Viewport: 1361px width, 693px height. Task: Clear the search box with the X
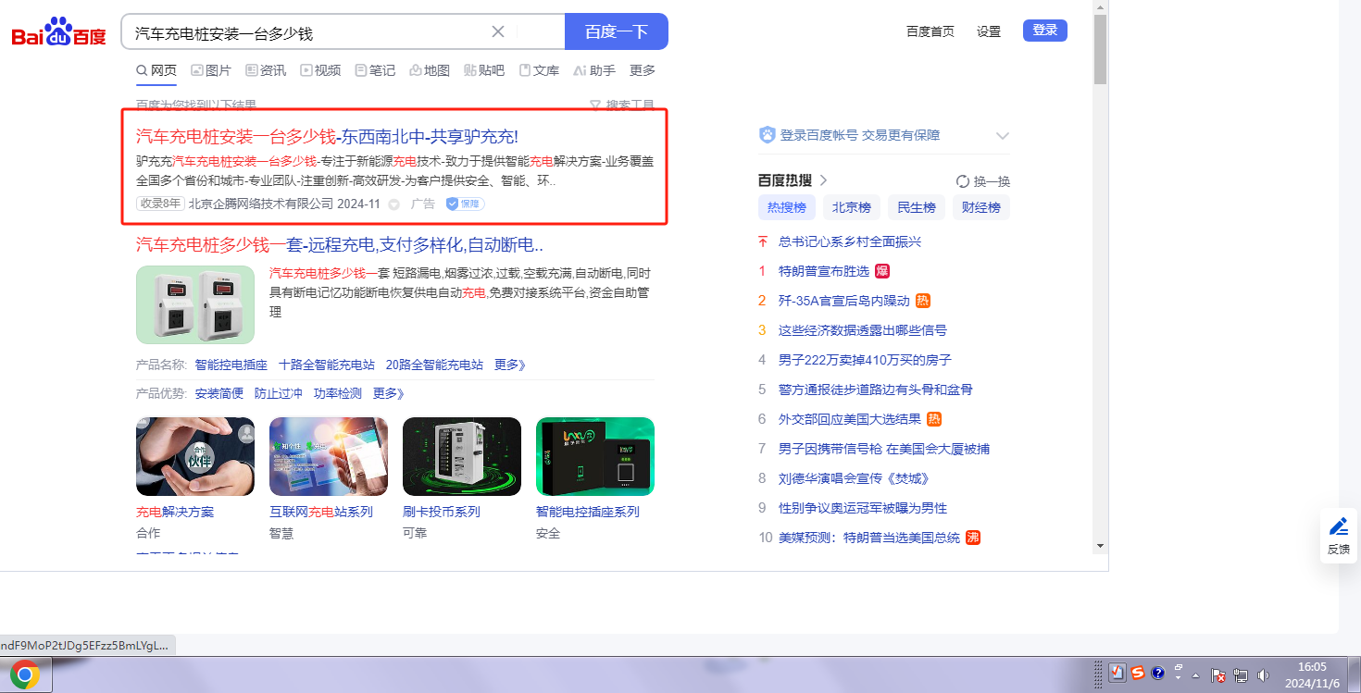click(x=498, y=31)
